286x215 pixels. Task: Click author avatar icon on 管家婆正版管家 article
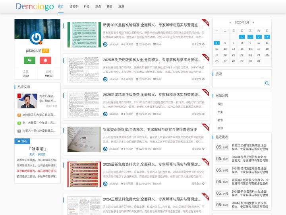[105, 149]
